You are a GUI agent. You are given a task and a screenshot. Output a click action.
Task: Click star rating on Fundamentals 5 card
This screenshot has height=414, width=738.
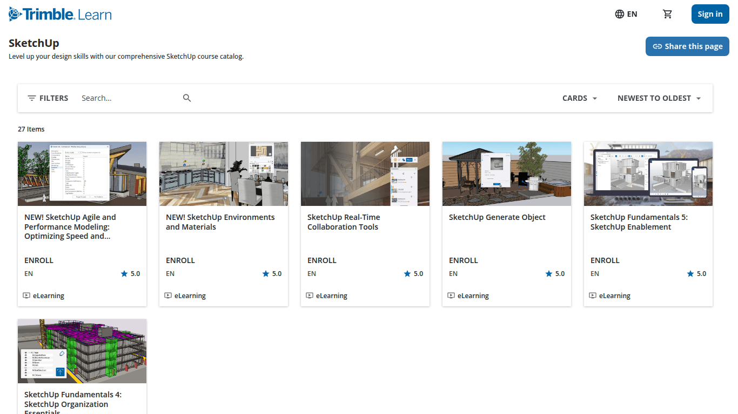coord(696,274)
